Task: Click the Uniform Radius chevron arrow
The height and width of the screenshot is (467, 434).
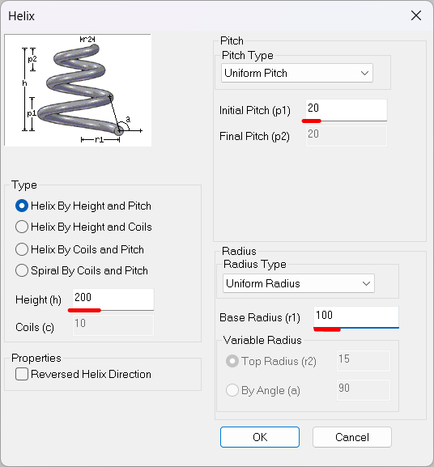Action: 366,283
